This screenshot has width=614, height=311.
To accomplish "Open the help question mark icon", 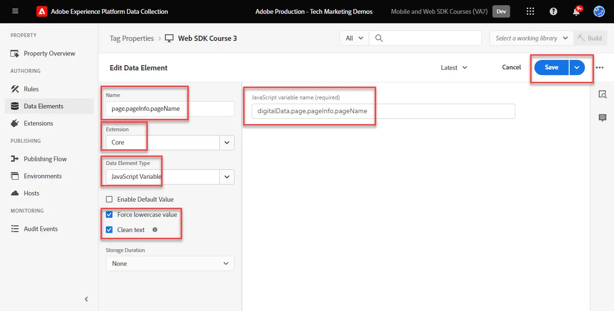I will 553,11.
